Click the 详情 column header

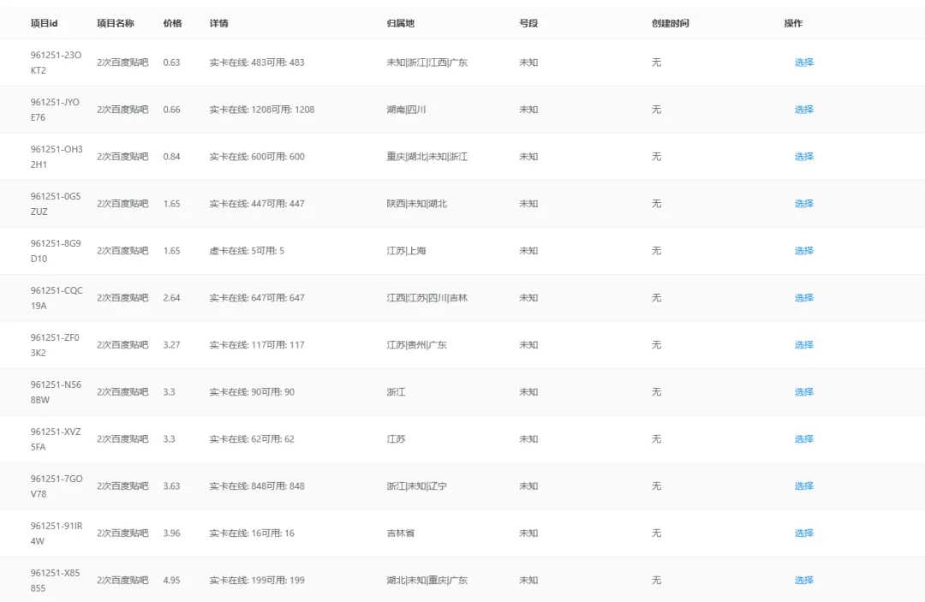[218, 23]
